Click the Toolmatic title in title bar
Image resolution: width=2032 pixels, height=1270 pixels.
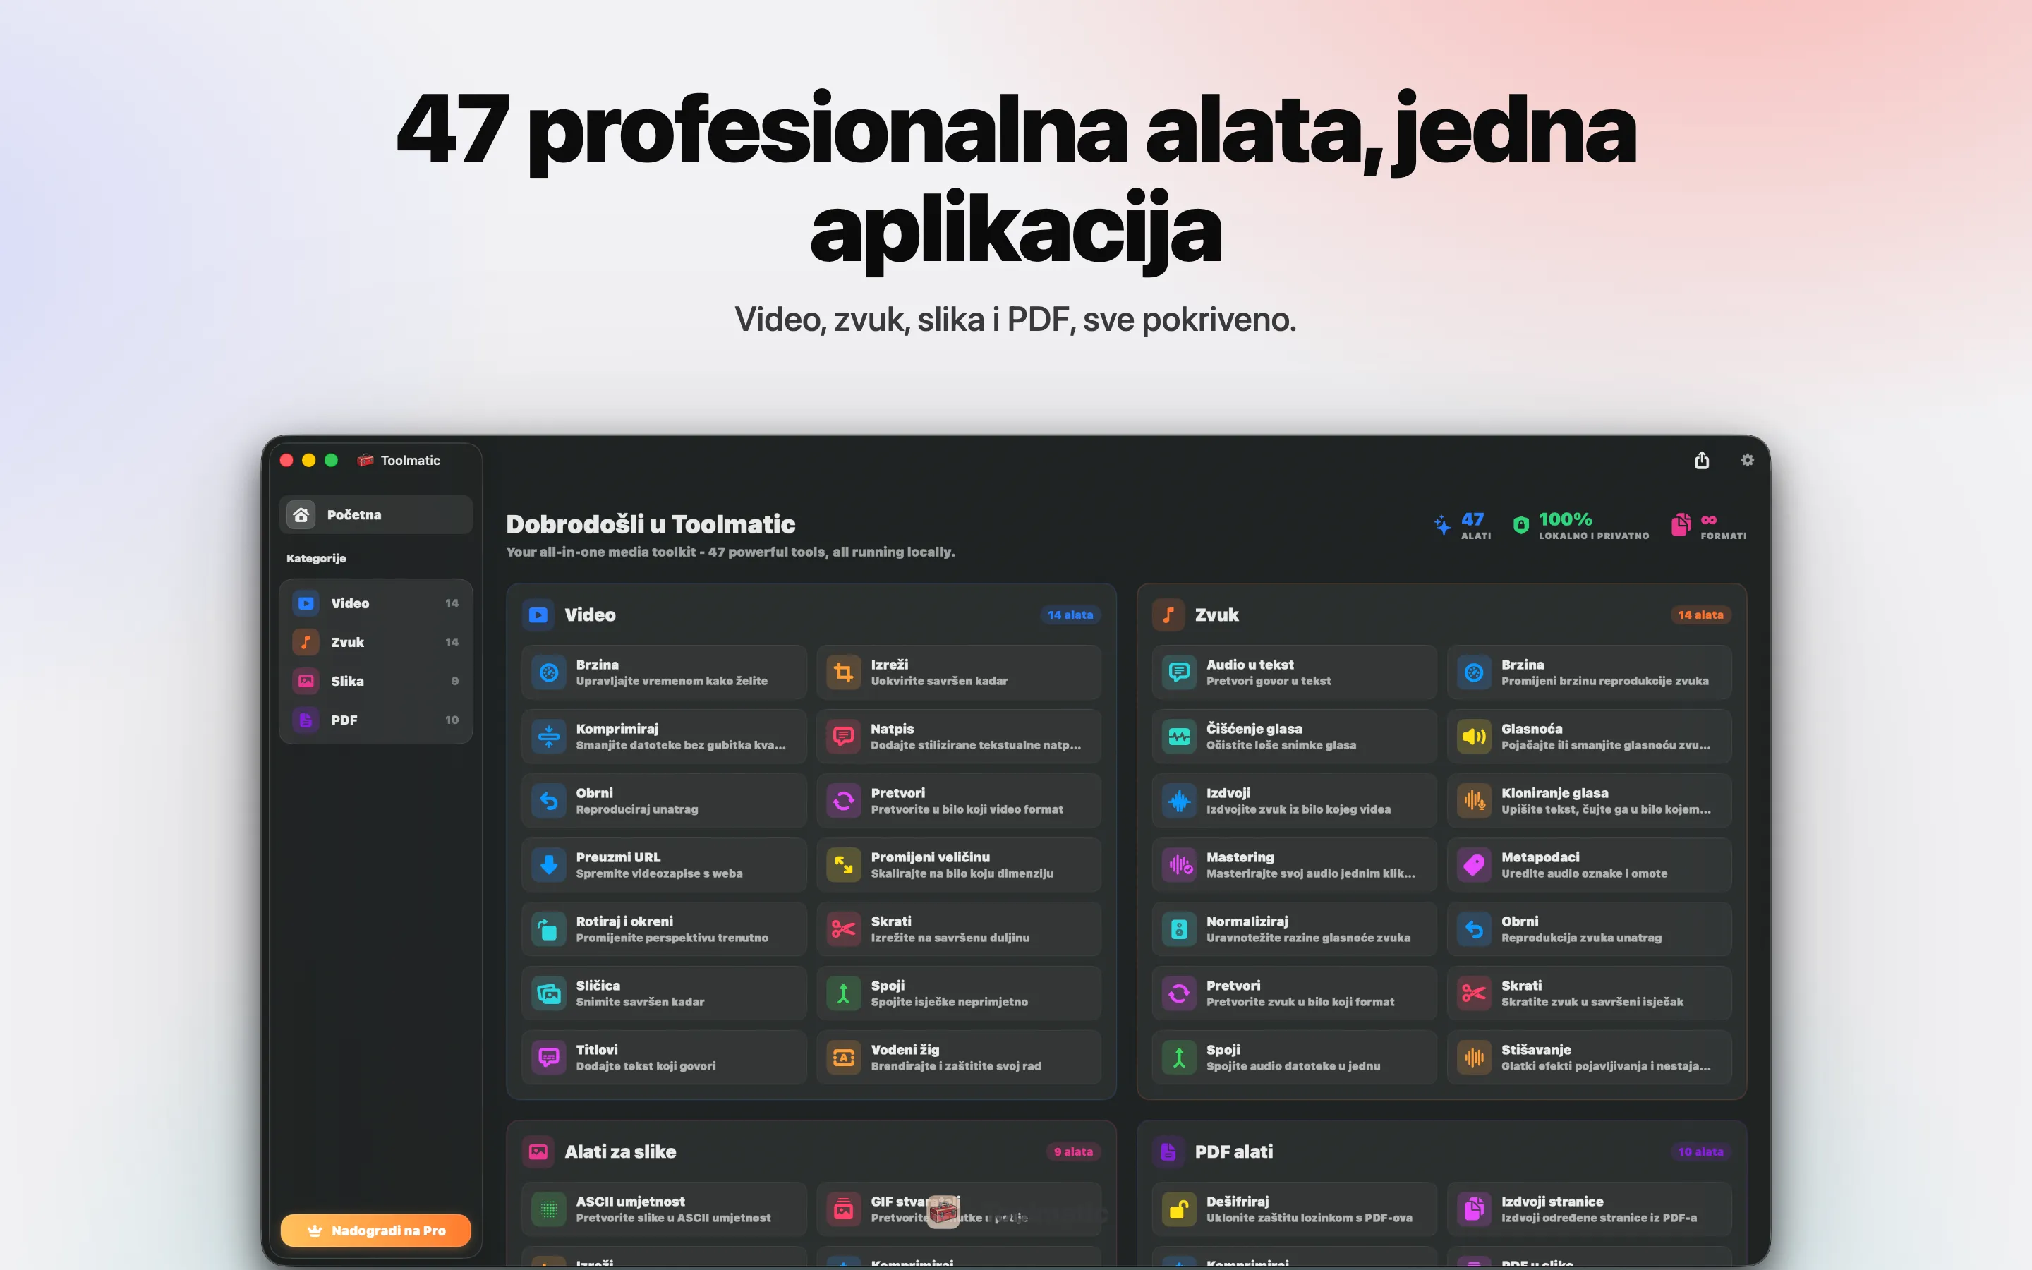[x=410, y=460]
